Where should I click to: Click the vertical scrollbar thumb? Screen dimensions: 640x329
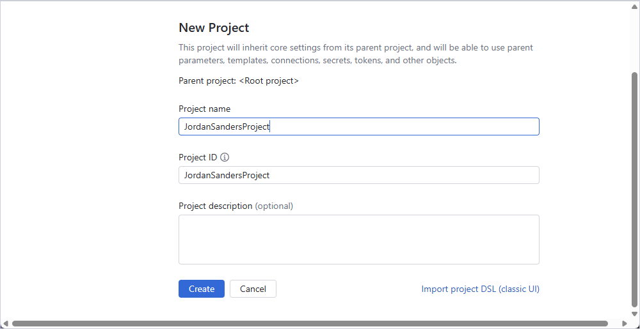634,189
